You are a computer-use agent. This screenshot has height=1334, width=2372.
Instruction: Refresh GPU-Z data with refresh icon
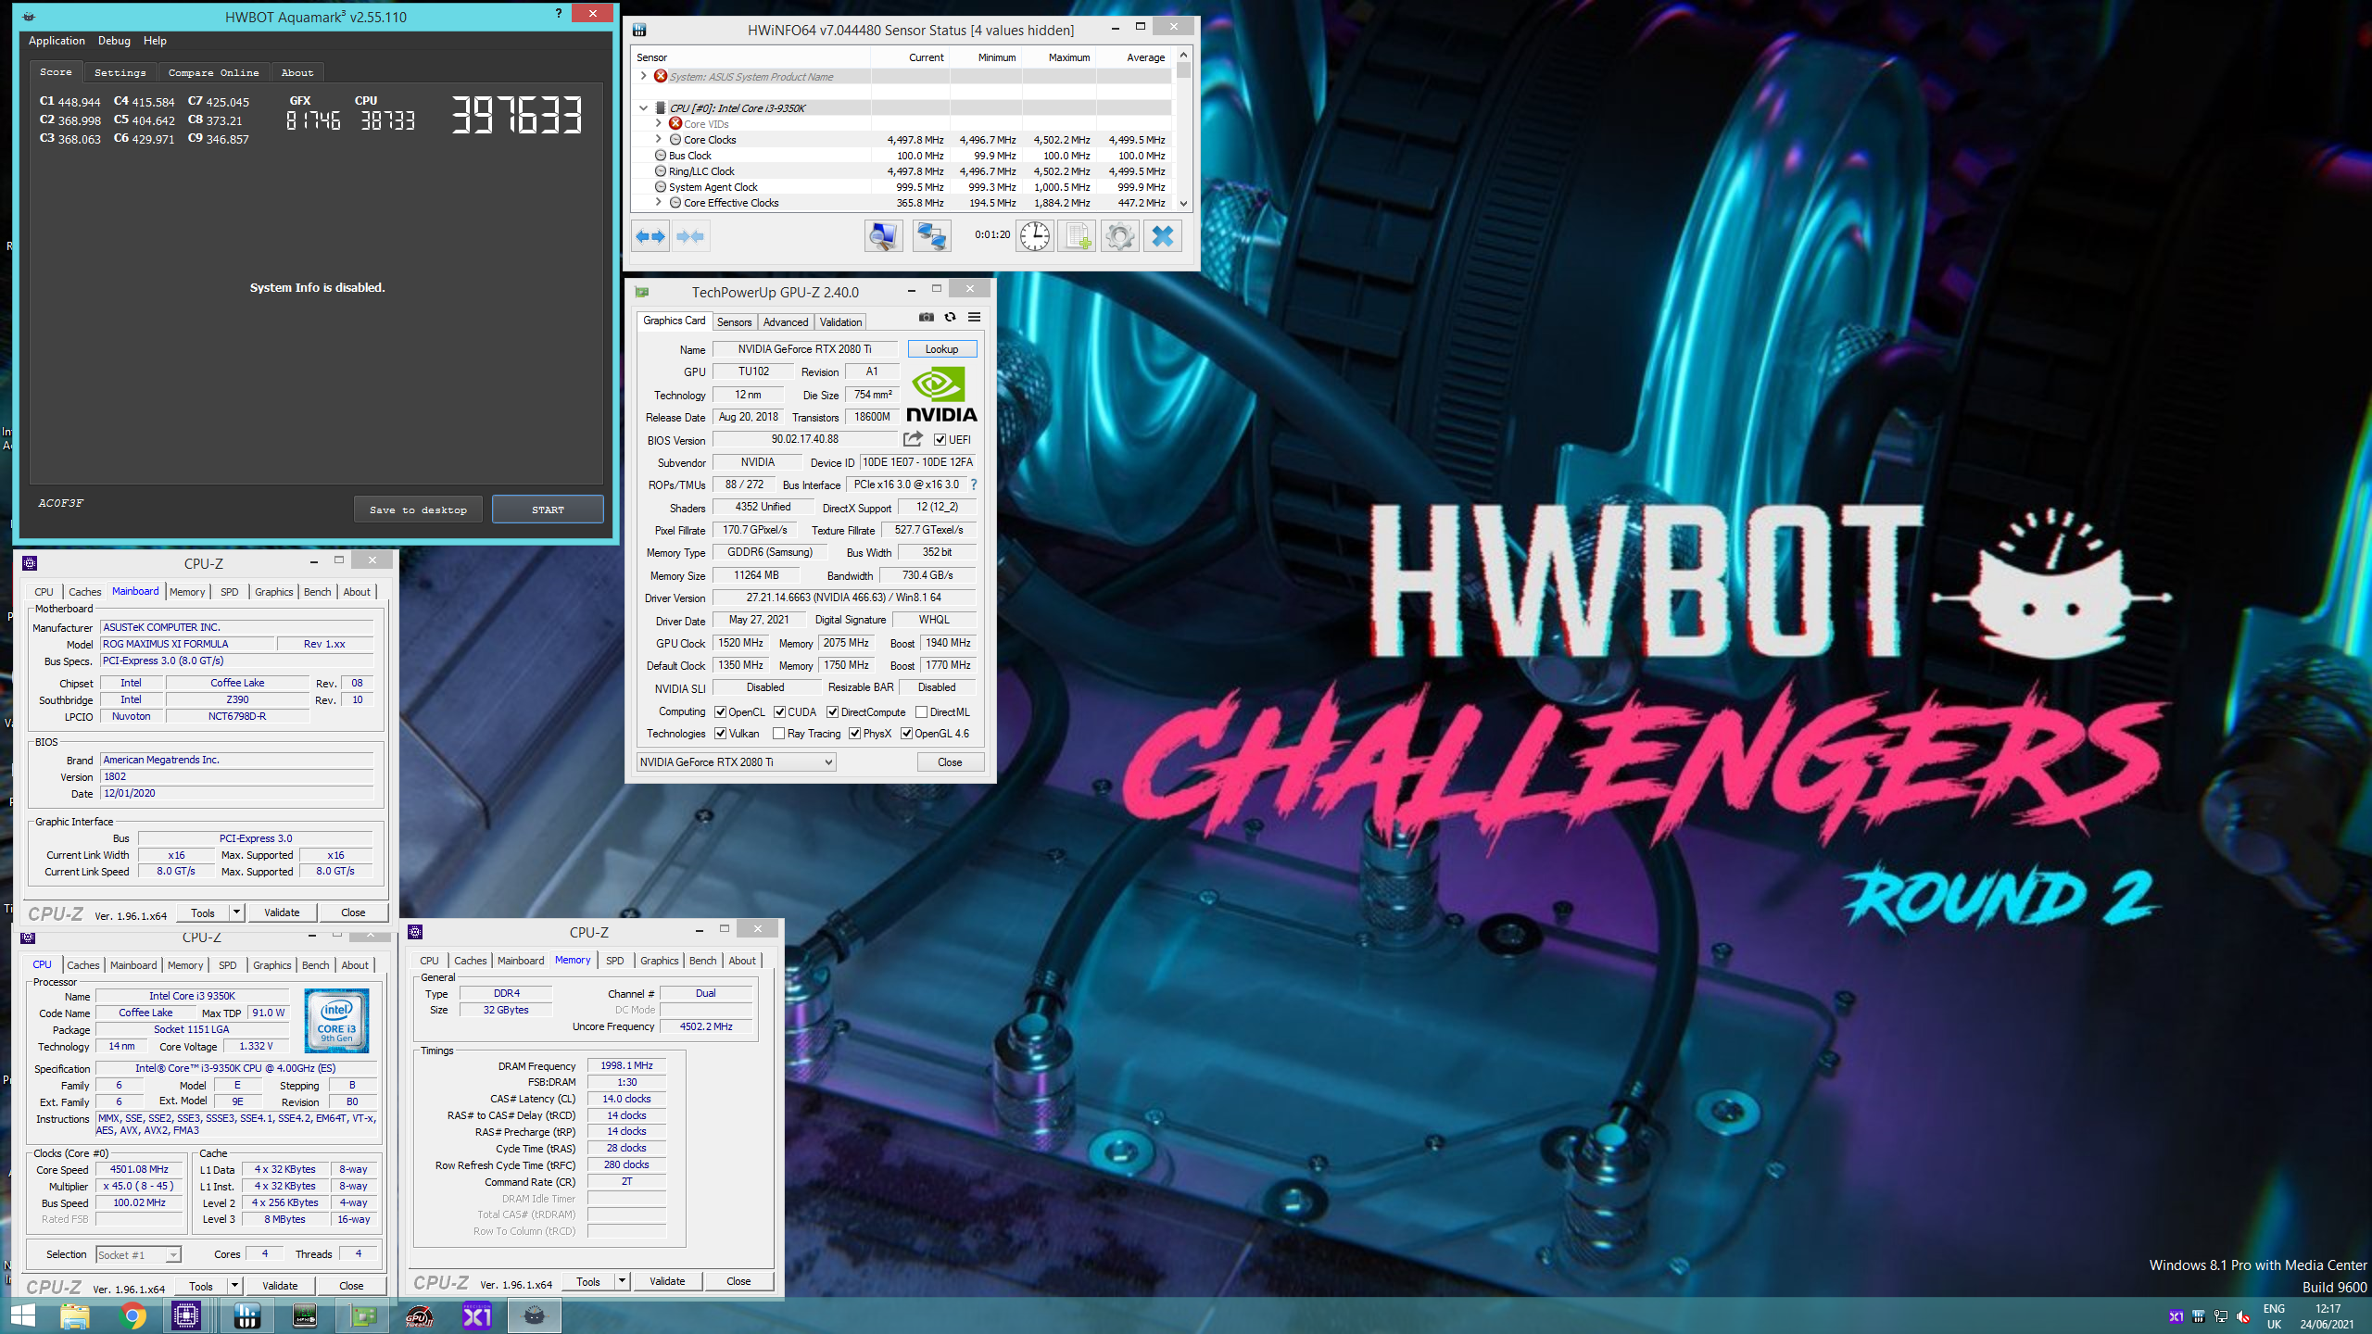950,317
